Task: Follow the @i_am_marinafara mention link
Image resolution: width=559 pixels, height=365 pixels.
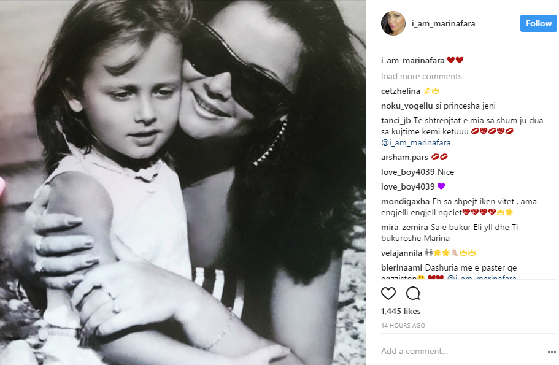Action: 415,142
